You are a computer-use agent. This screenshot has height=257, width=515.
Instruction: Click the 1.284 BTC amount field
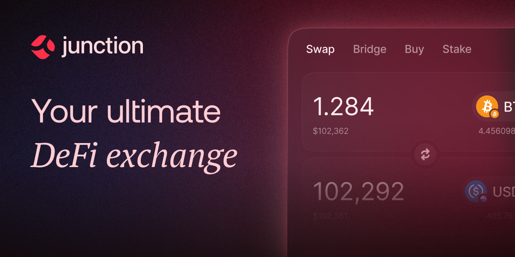[343, 106]
